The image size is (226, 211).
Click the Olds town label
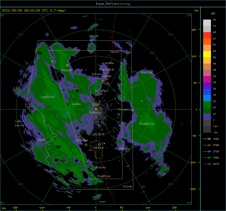pyautogui.click(x=96, y=105)
